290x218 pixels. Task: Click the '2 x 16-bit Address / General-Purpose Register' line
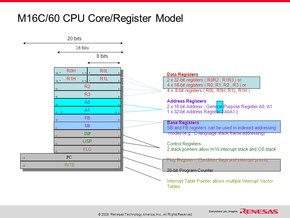pos(219,107)
